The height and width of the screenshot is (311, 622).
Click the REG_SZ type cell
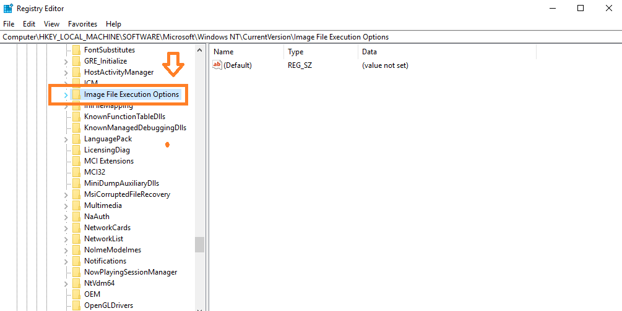[x=300, y=65]
